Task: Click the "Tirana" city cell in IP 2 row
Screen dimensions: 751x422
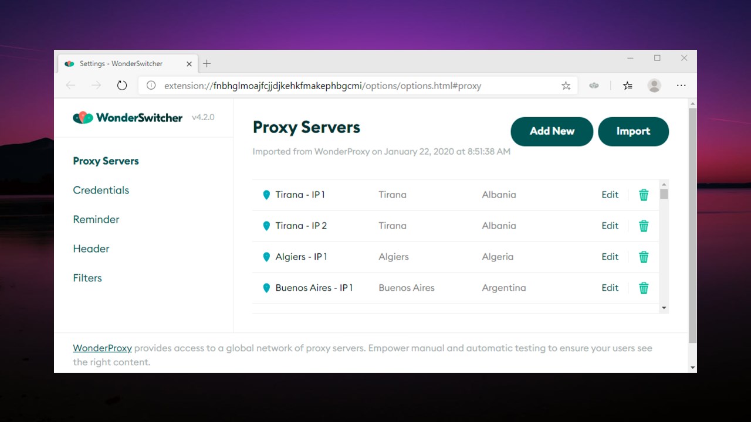Action: 393,226
